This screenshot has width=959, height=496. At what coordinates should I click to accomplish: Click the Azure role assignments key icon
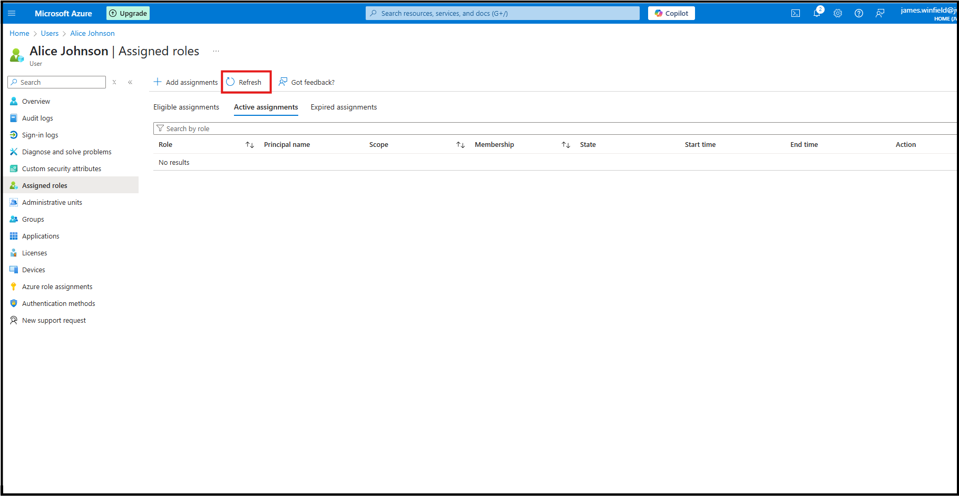click(14, 286)
